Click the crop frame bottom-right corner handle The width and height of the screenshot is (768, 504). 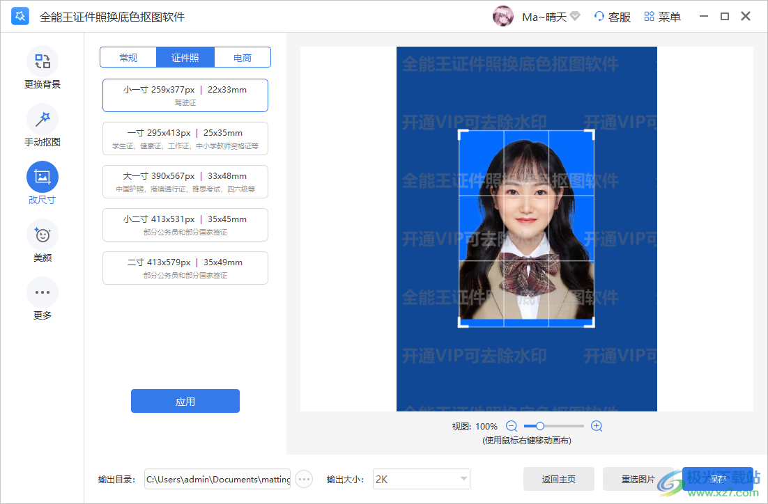tap(590, 323)
